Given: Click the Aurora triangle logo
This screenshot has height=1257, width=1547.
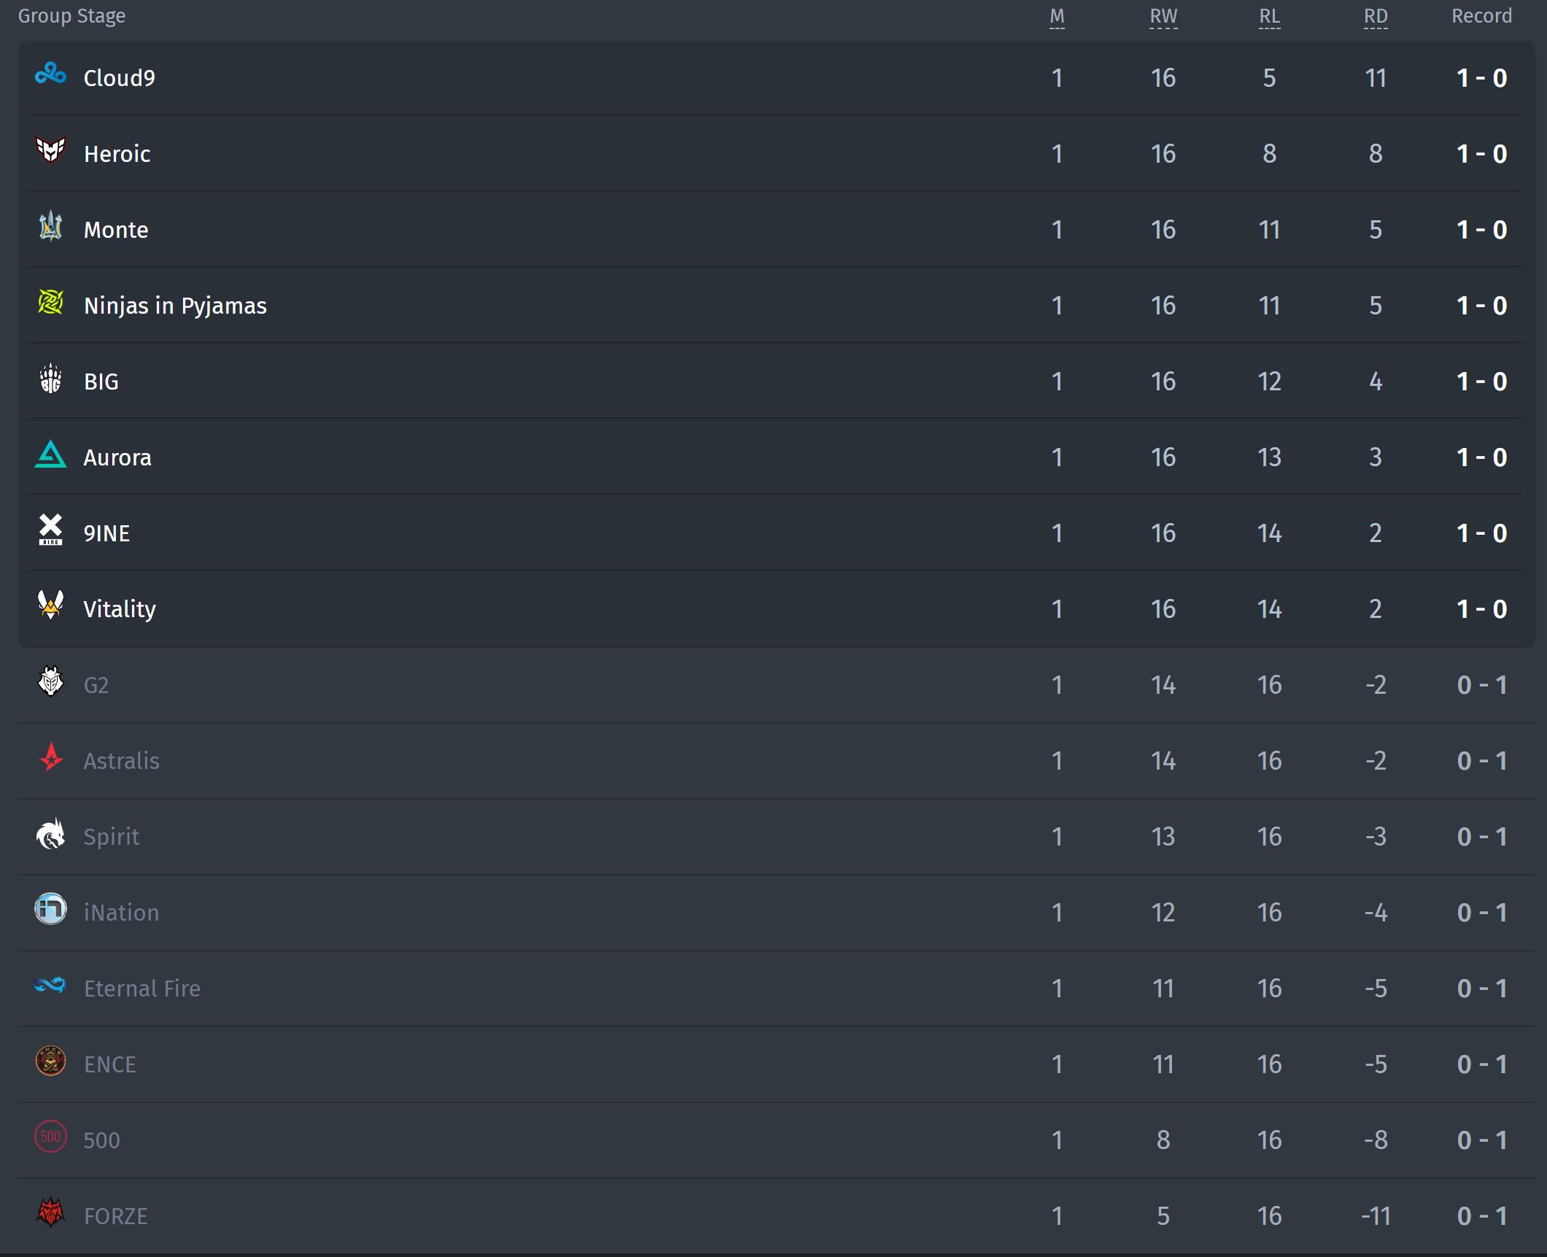Looking at the screenshot, I should [x=50, y=454].
